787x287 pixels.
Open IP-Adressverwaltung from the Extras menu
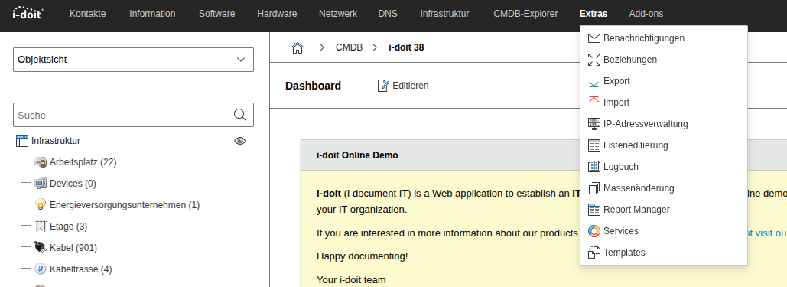(664, 124)
